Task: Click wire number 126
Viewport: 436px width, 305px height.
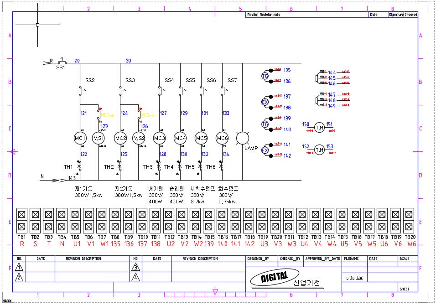Action: click(145, 126)
